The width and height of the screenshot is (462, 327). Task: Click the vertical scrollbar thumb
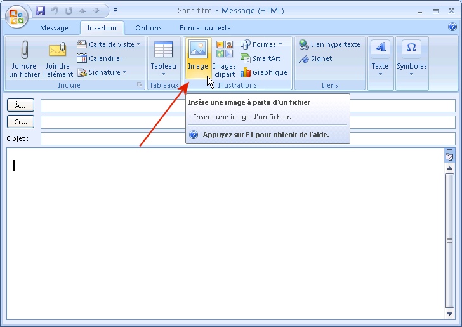449,240
